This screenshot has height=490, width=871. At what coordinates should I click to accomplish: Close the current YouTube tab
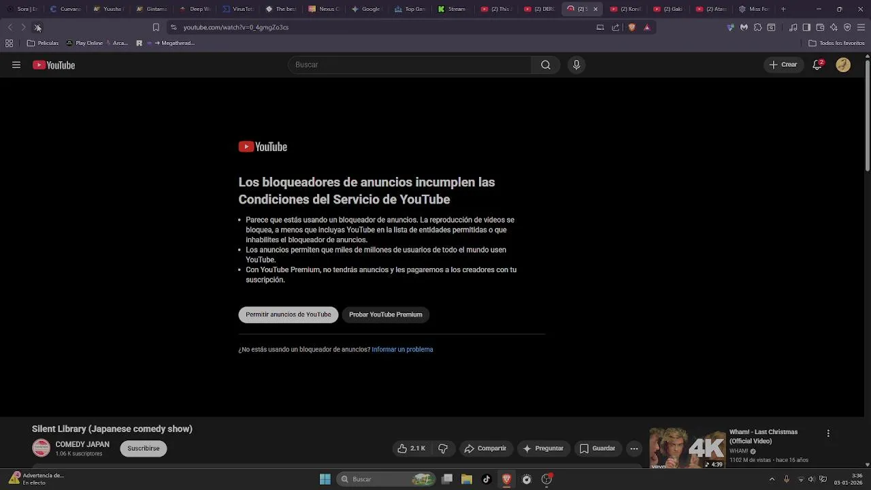595,9
